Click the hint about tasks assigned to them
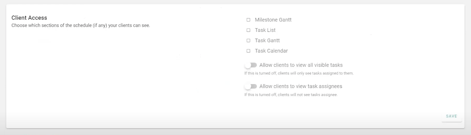The height and width of the screenshot is (135, 471). click(298, 73)
